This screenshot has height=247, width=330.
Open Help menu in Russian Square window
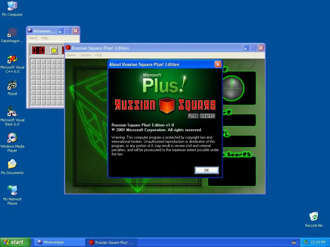tap(98, 55)
